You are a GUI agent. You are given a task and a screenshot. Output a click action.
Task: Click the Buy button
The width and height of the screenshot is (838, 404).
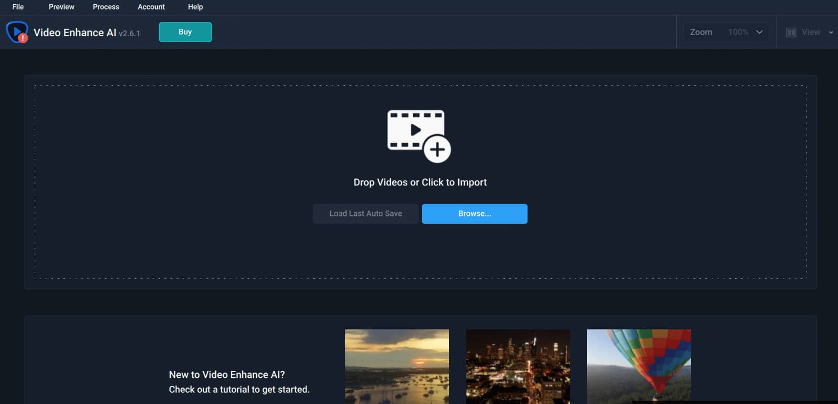point(185,32)
